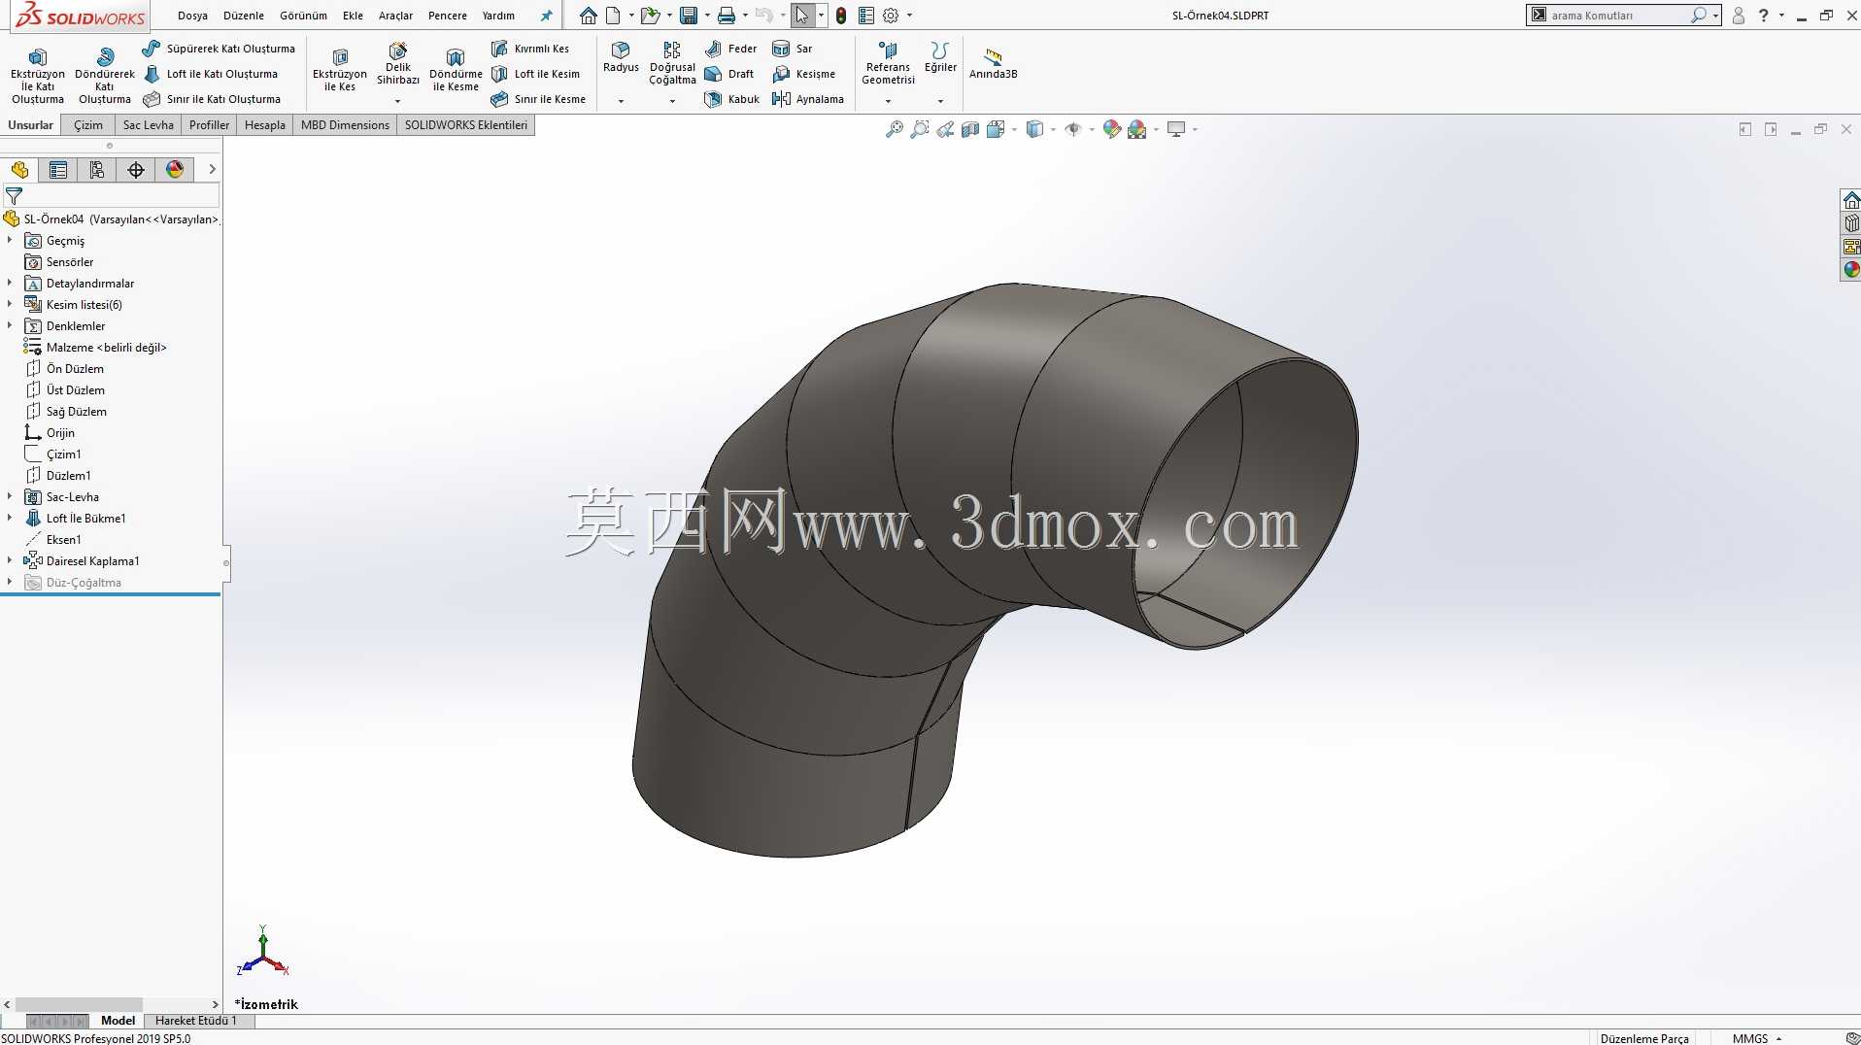Viewport: 1861px width, 1045px height.
Task: Select Sınır ile Katı Oluşturma tool
Action: [x=212, y=99]
